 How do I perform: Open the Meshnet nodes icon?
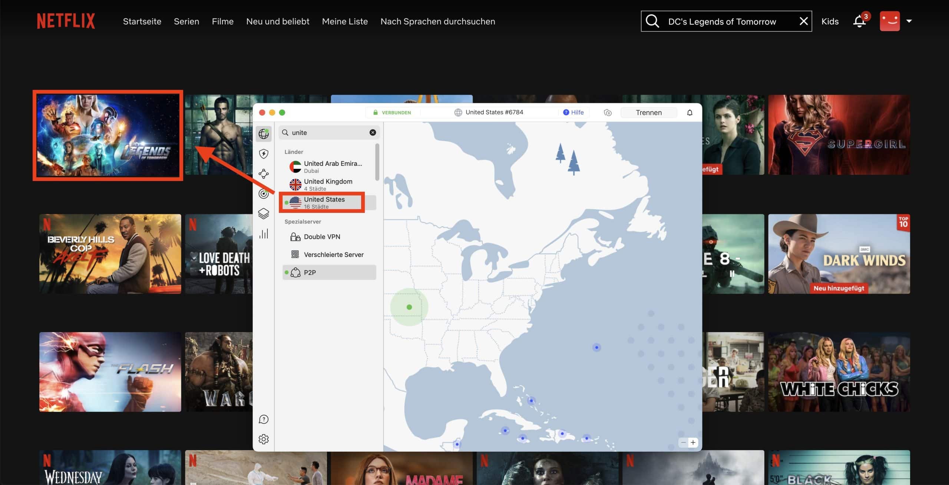pyautogui.click(x=264, y=174)
